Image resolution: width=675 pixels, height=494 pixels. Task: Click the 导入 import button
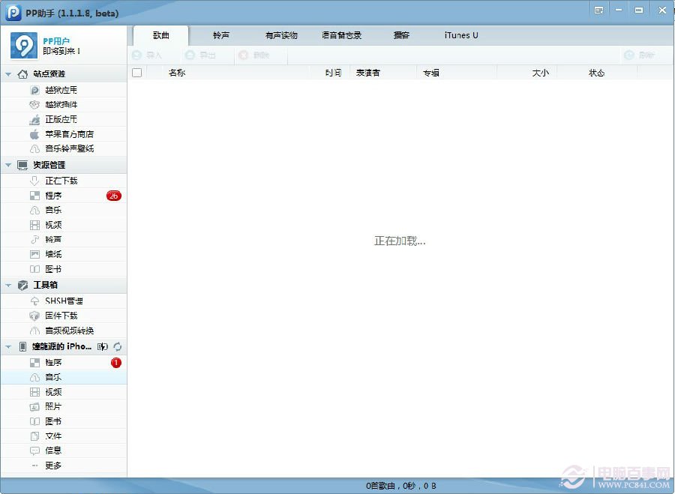click(147, 55)
